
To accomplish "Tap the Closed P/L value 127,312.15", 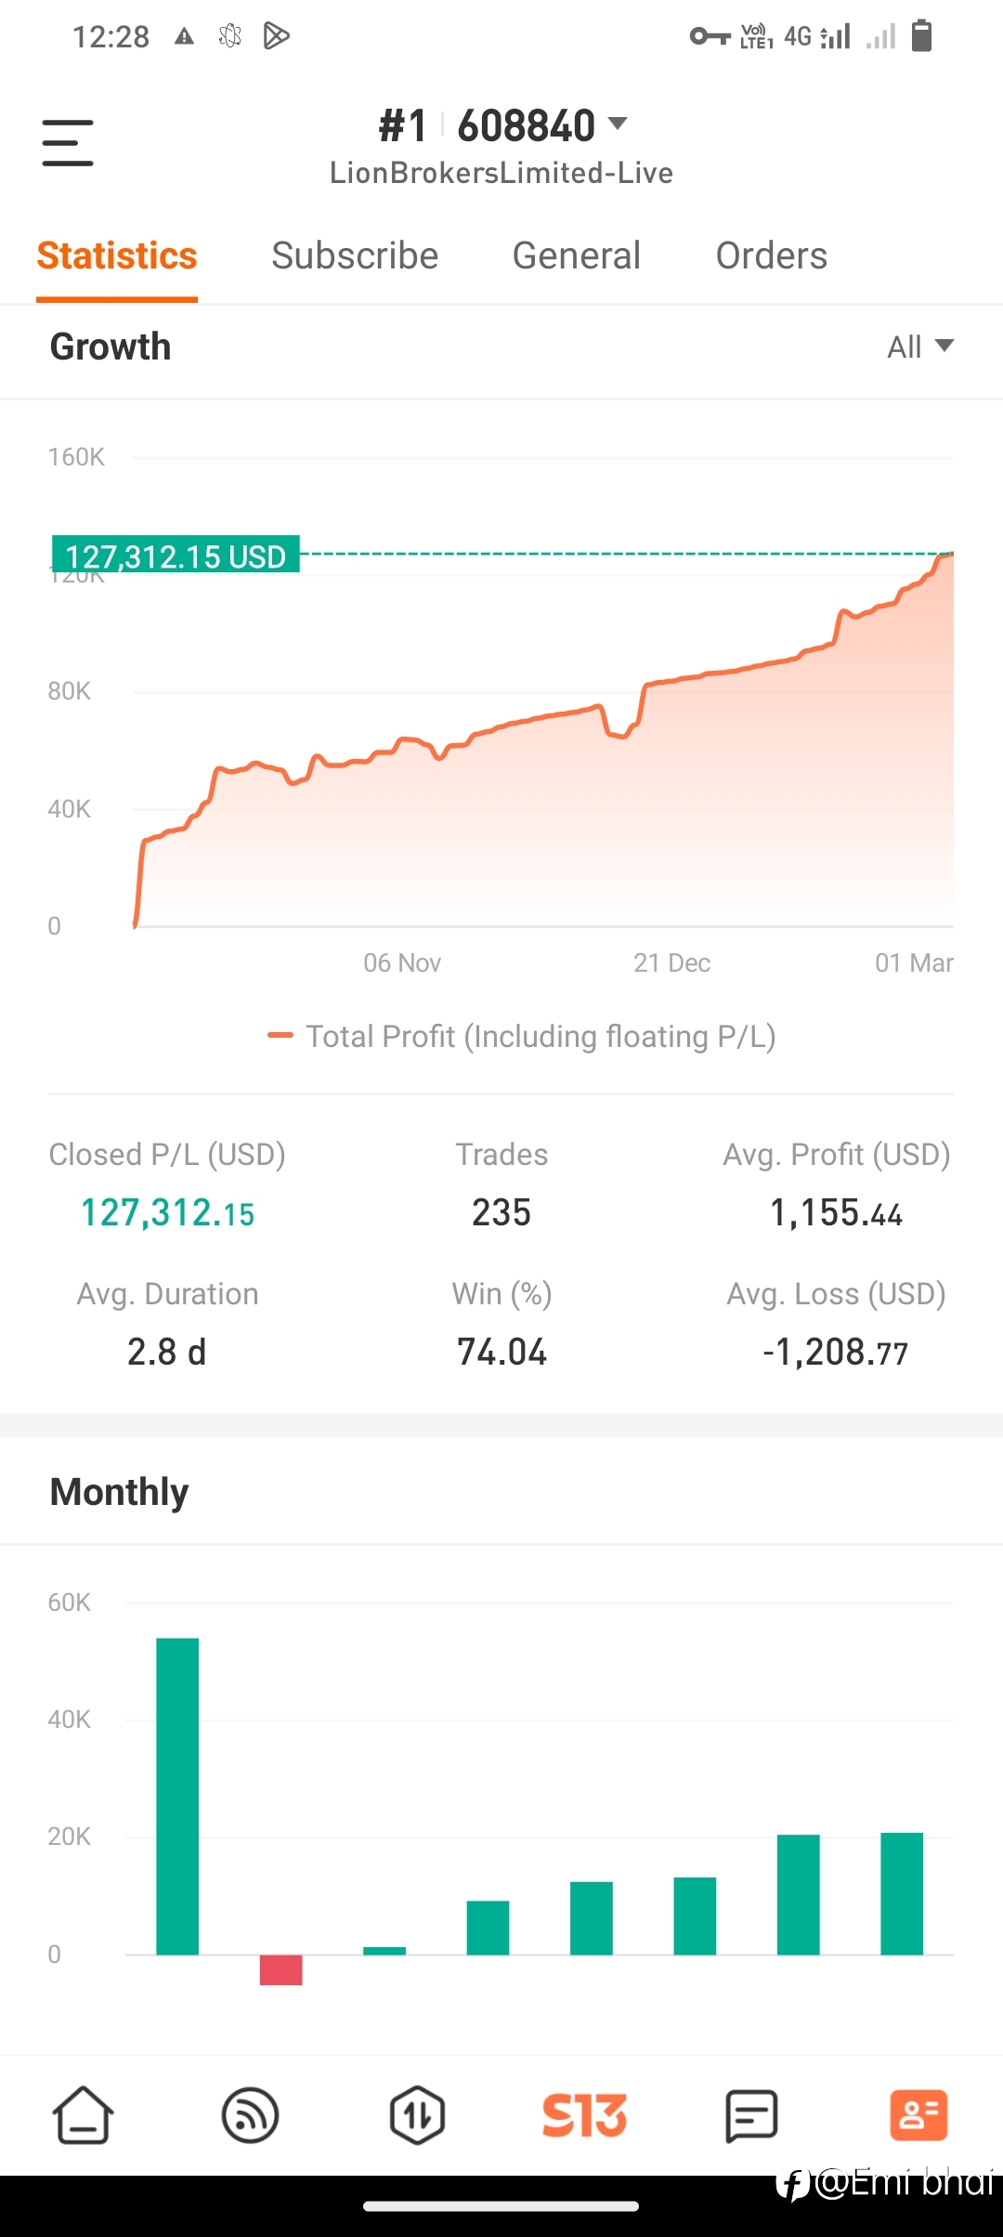I will (x=167, y=1212).
